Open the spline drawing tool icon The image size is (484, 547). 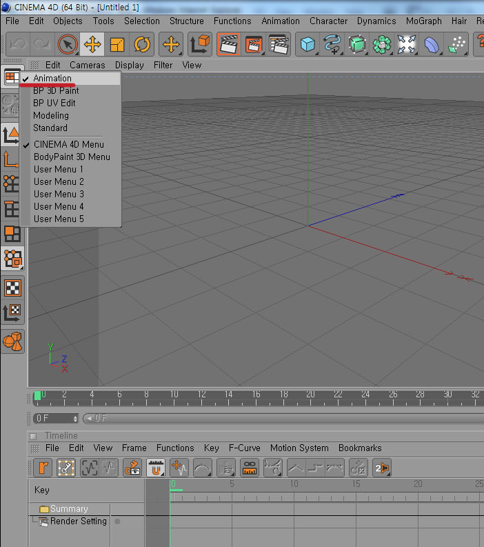(332, 44)
